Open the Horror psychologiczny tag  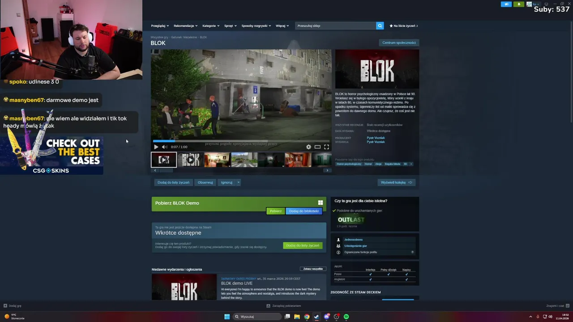point(349,164)
